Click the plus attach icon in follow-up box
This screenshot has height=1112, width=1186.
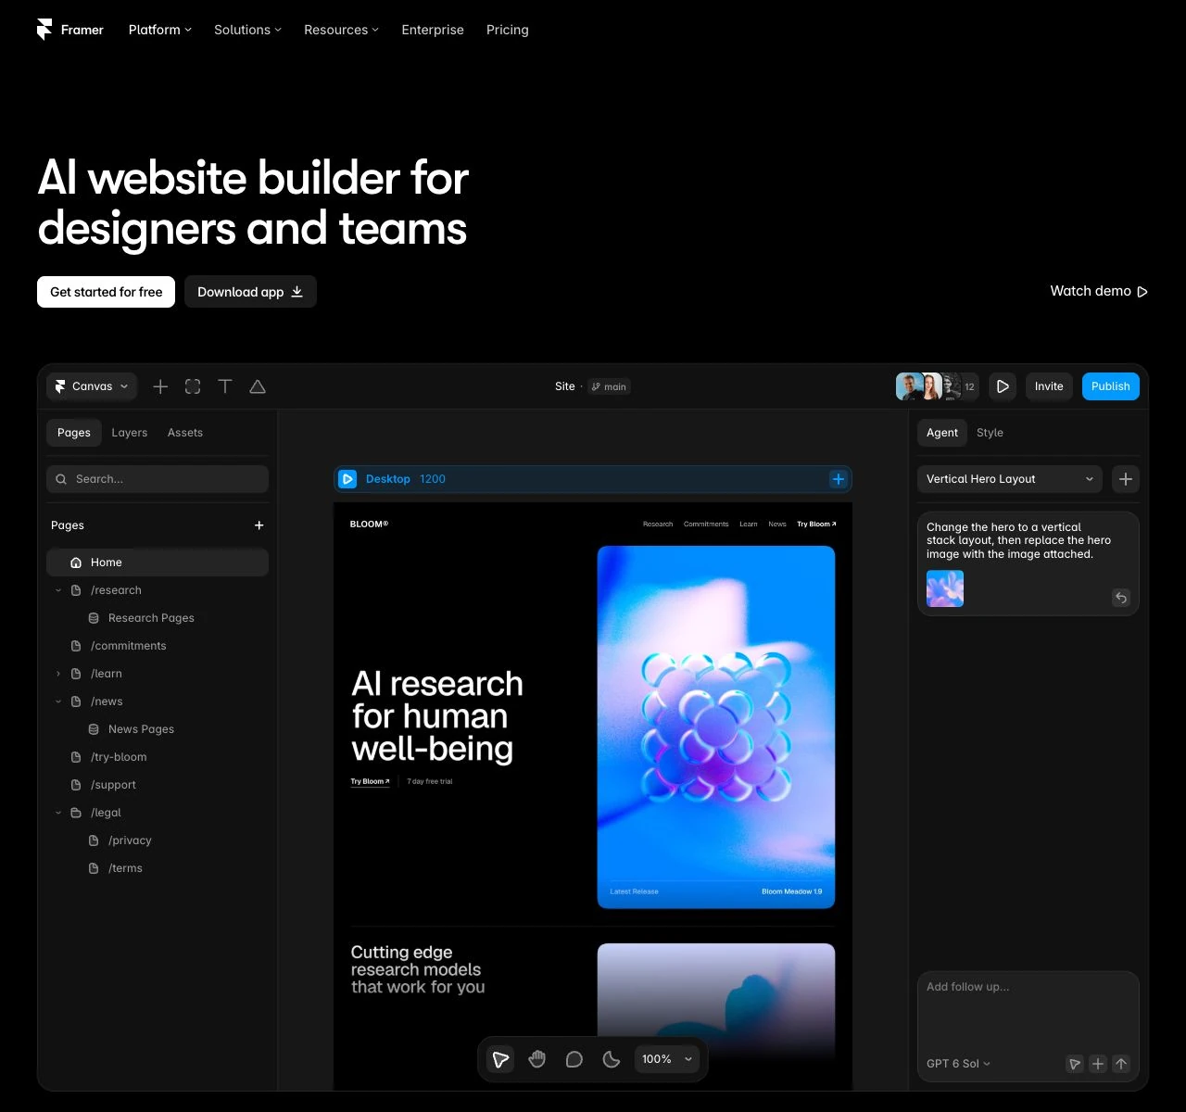[x=1098, y=1064]
